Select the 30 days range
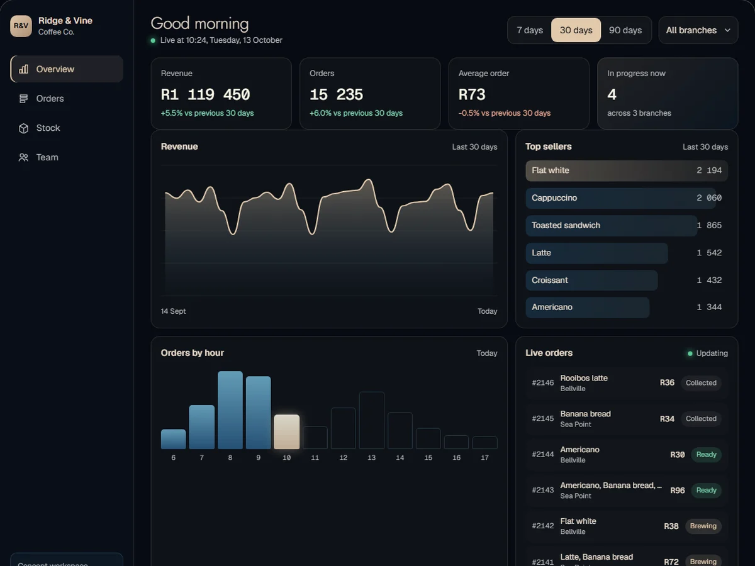Image resolution: width=755 pixels, height=566 pixels. coord(576,30)
